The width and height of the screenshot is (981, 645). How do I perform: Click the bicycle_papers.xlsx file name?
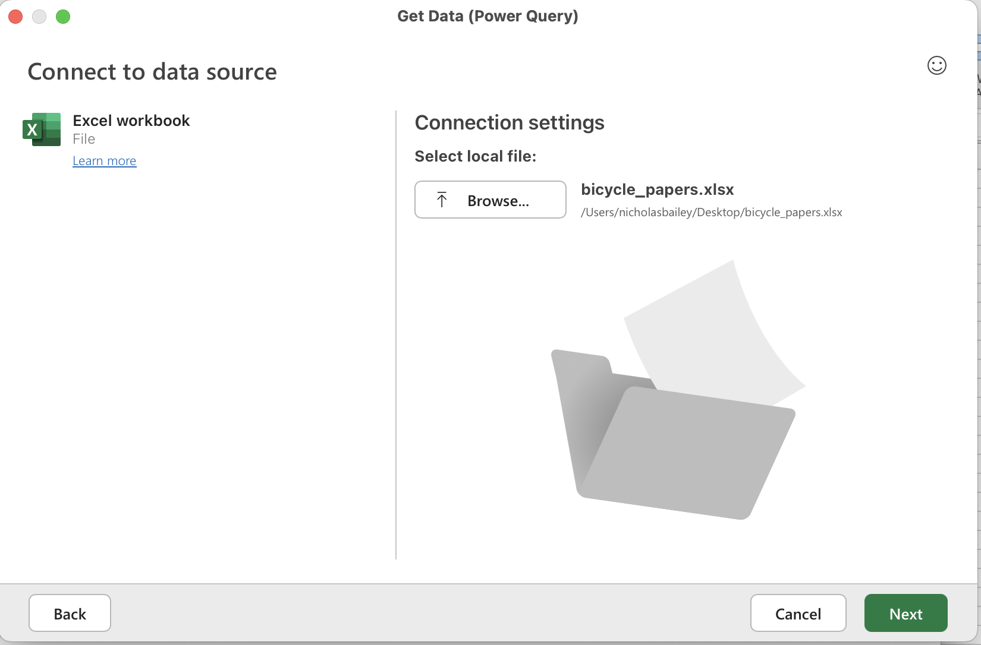(657, 189)
